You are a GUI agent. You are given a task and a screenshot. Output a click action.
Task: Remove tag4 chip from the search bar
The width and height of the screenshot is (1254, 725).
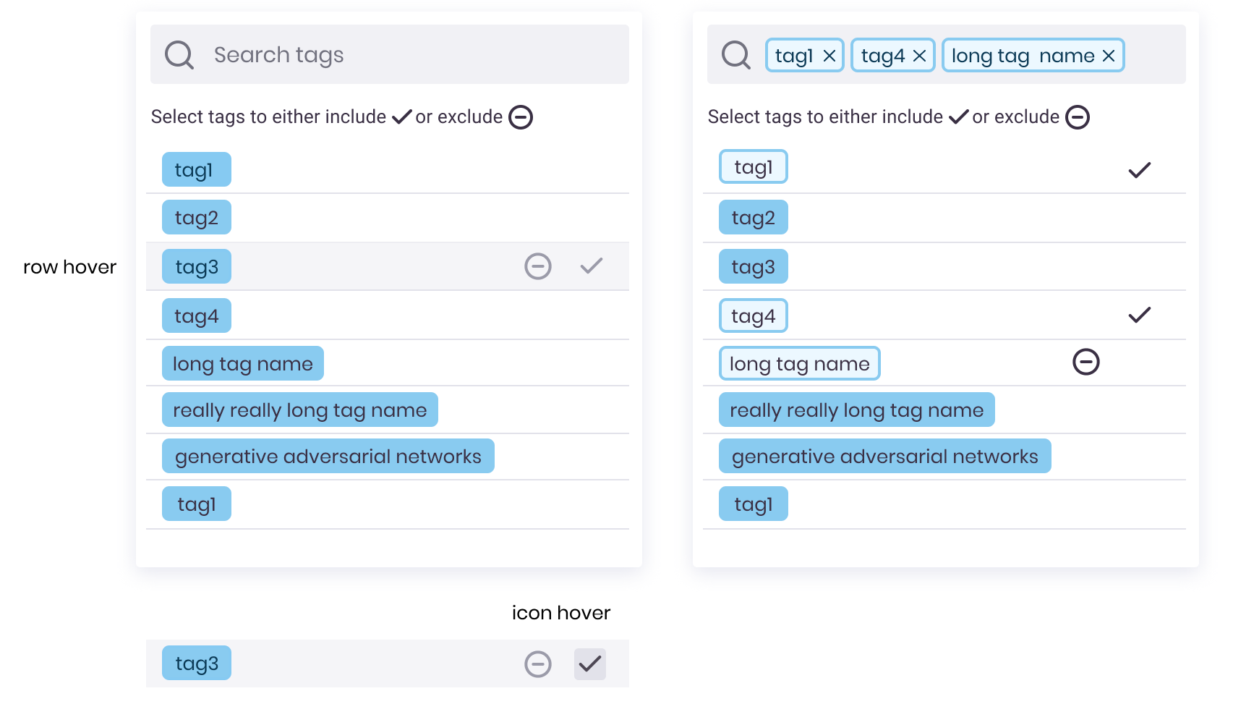point(921,54)
